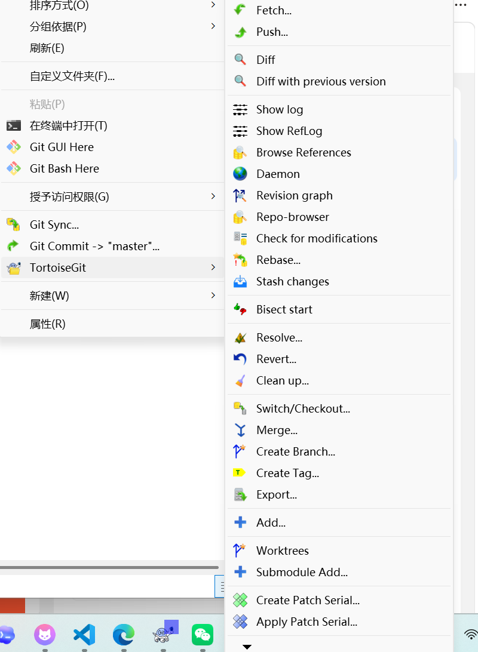Click the terminal icon for 在终端中打开

click(14, 125)
